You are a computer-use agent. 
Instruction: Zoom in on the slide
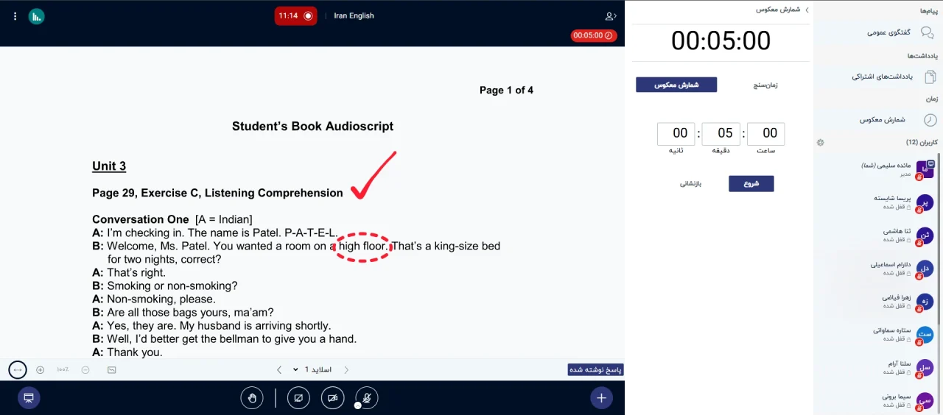[41, 369]
